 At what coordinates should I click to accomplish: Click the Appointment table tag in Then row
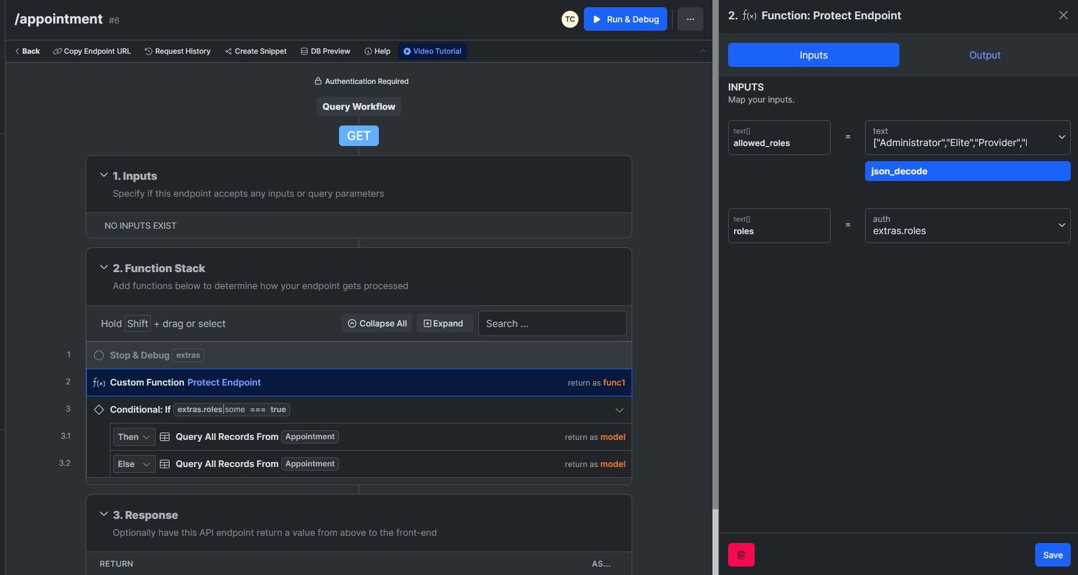point(310,437)
